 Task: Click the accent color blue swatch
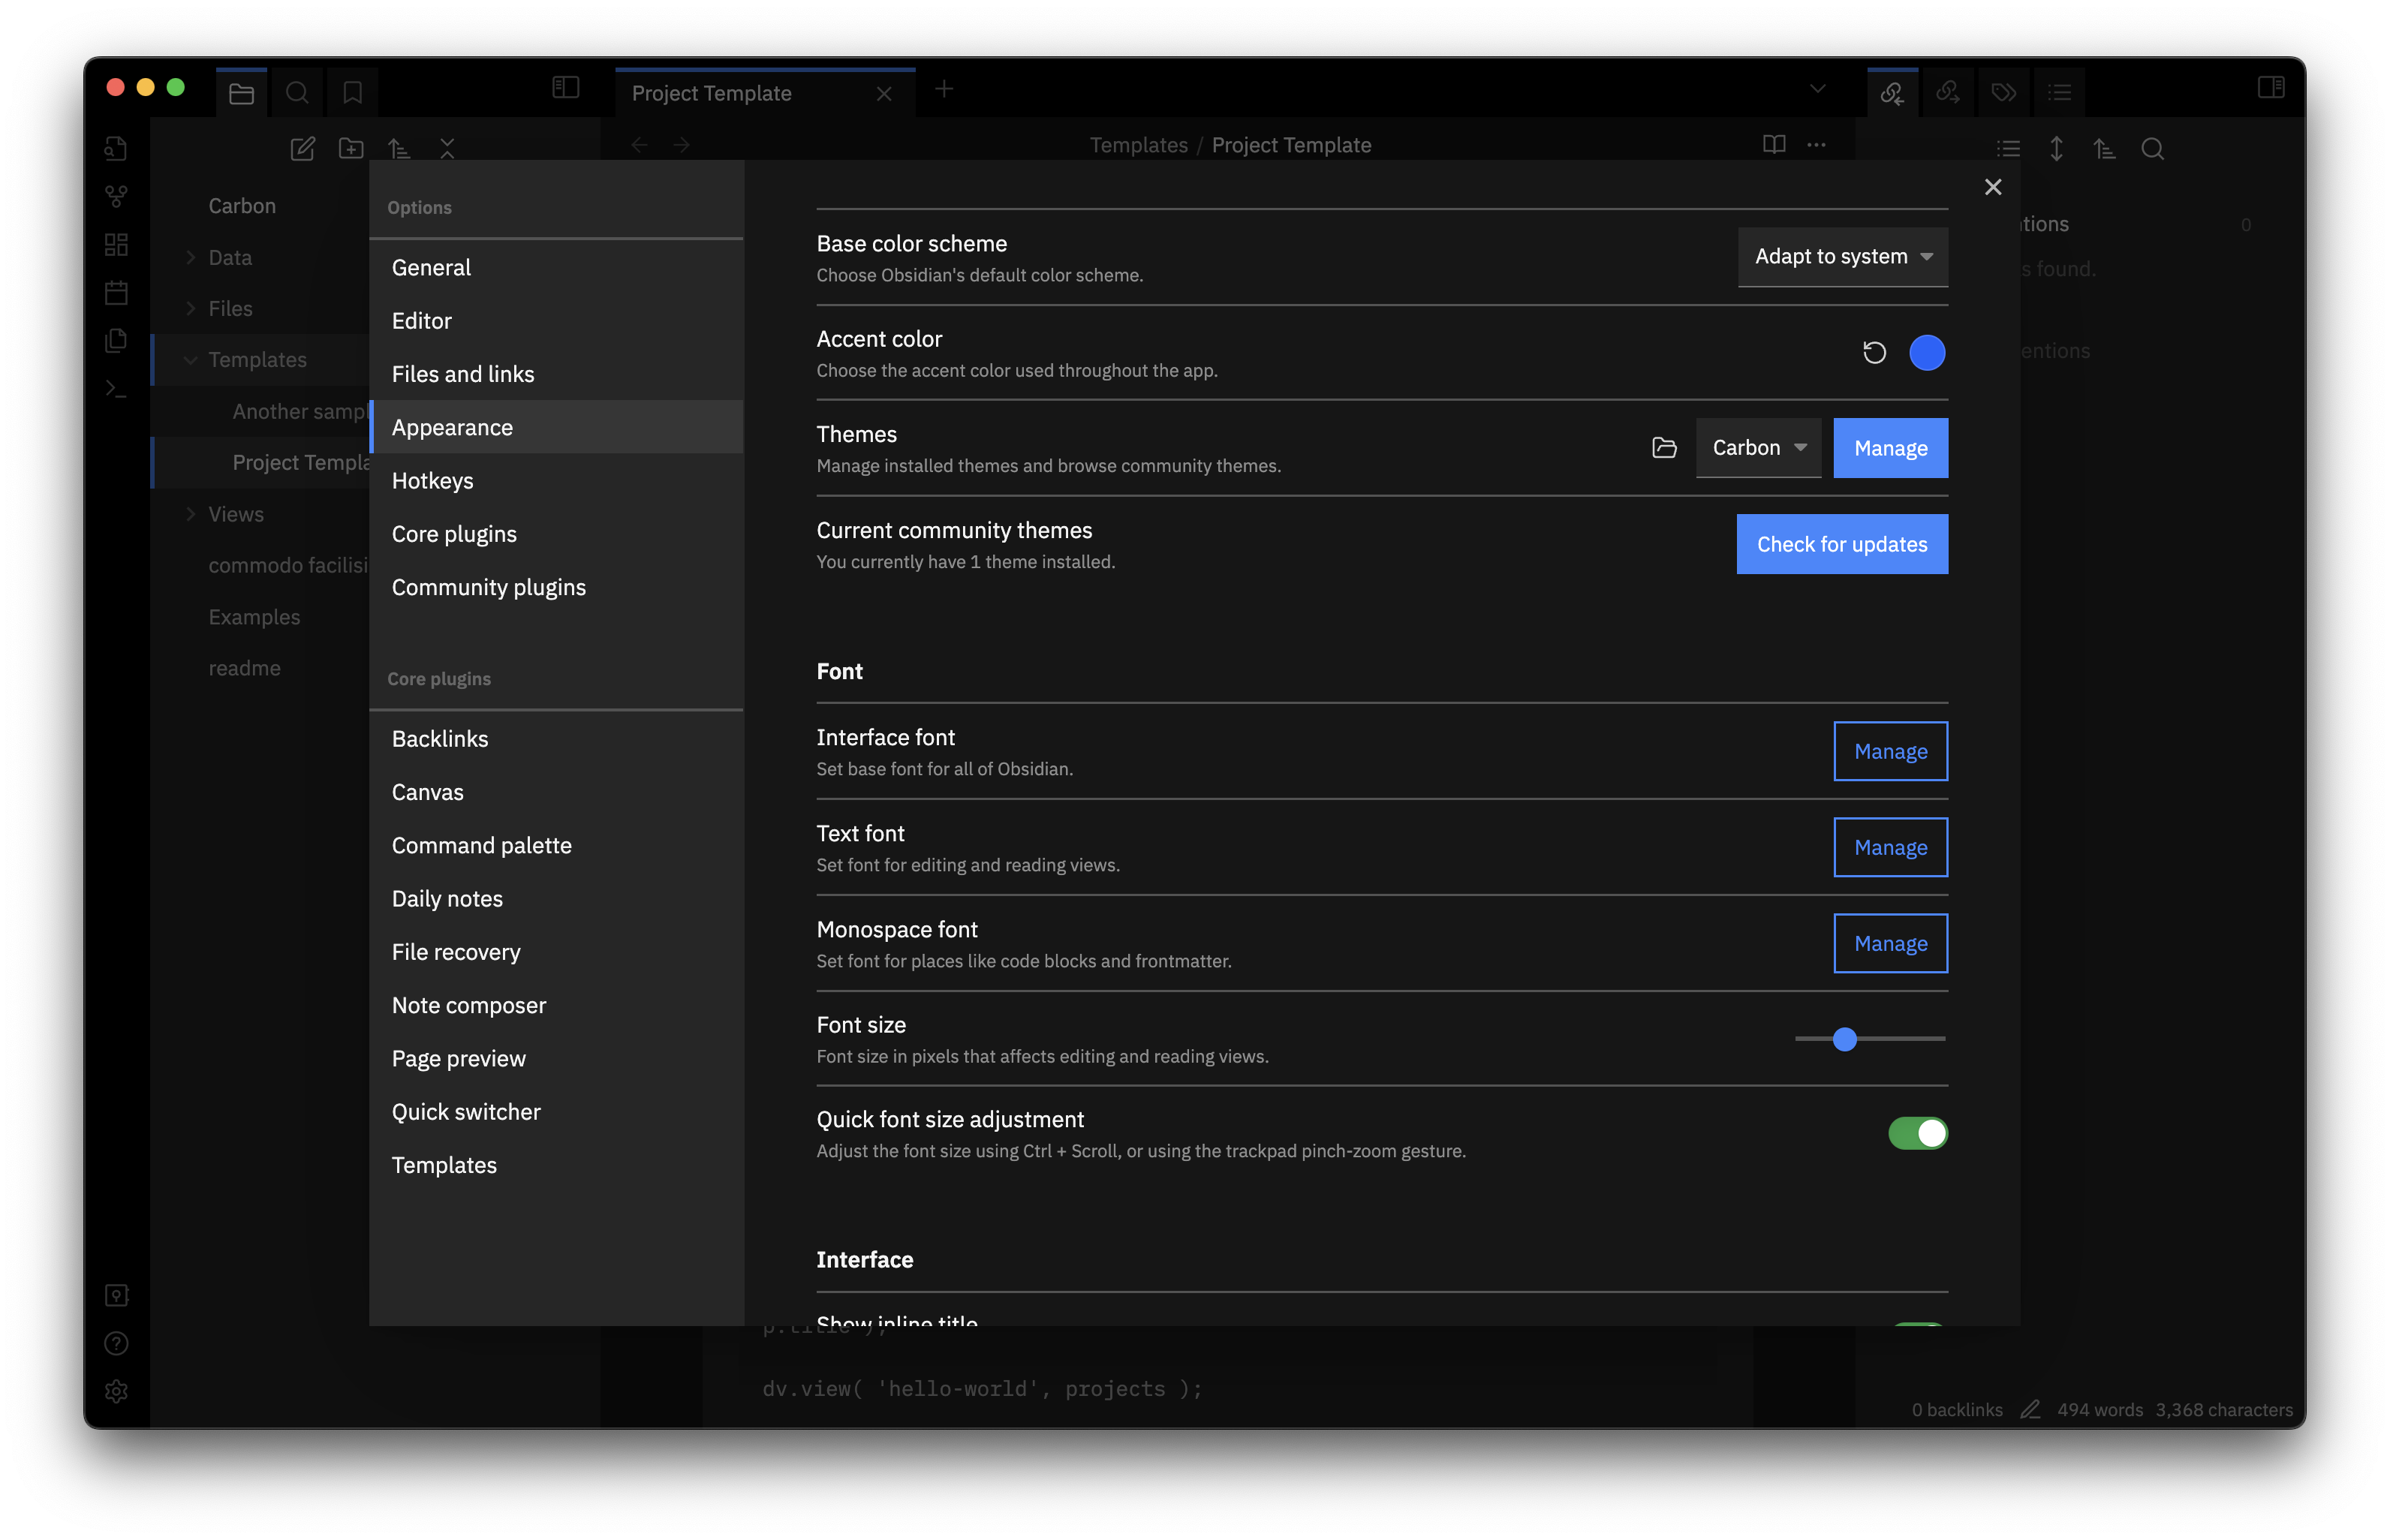pyautogui.click(x=1926, y=353)
